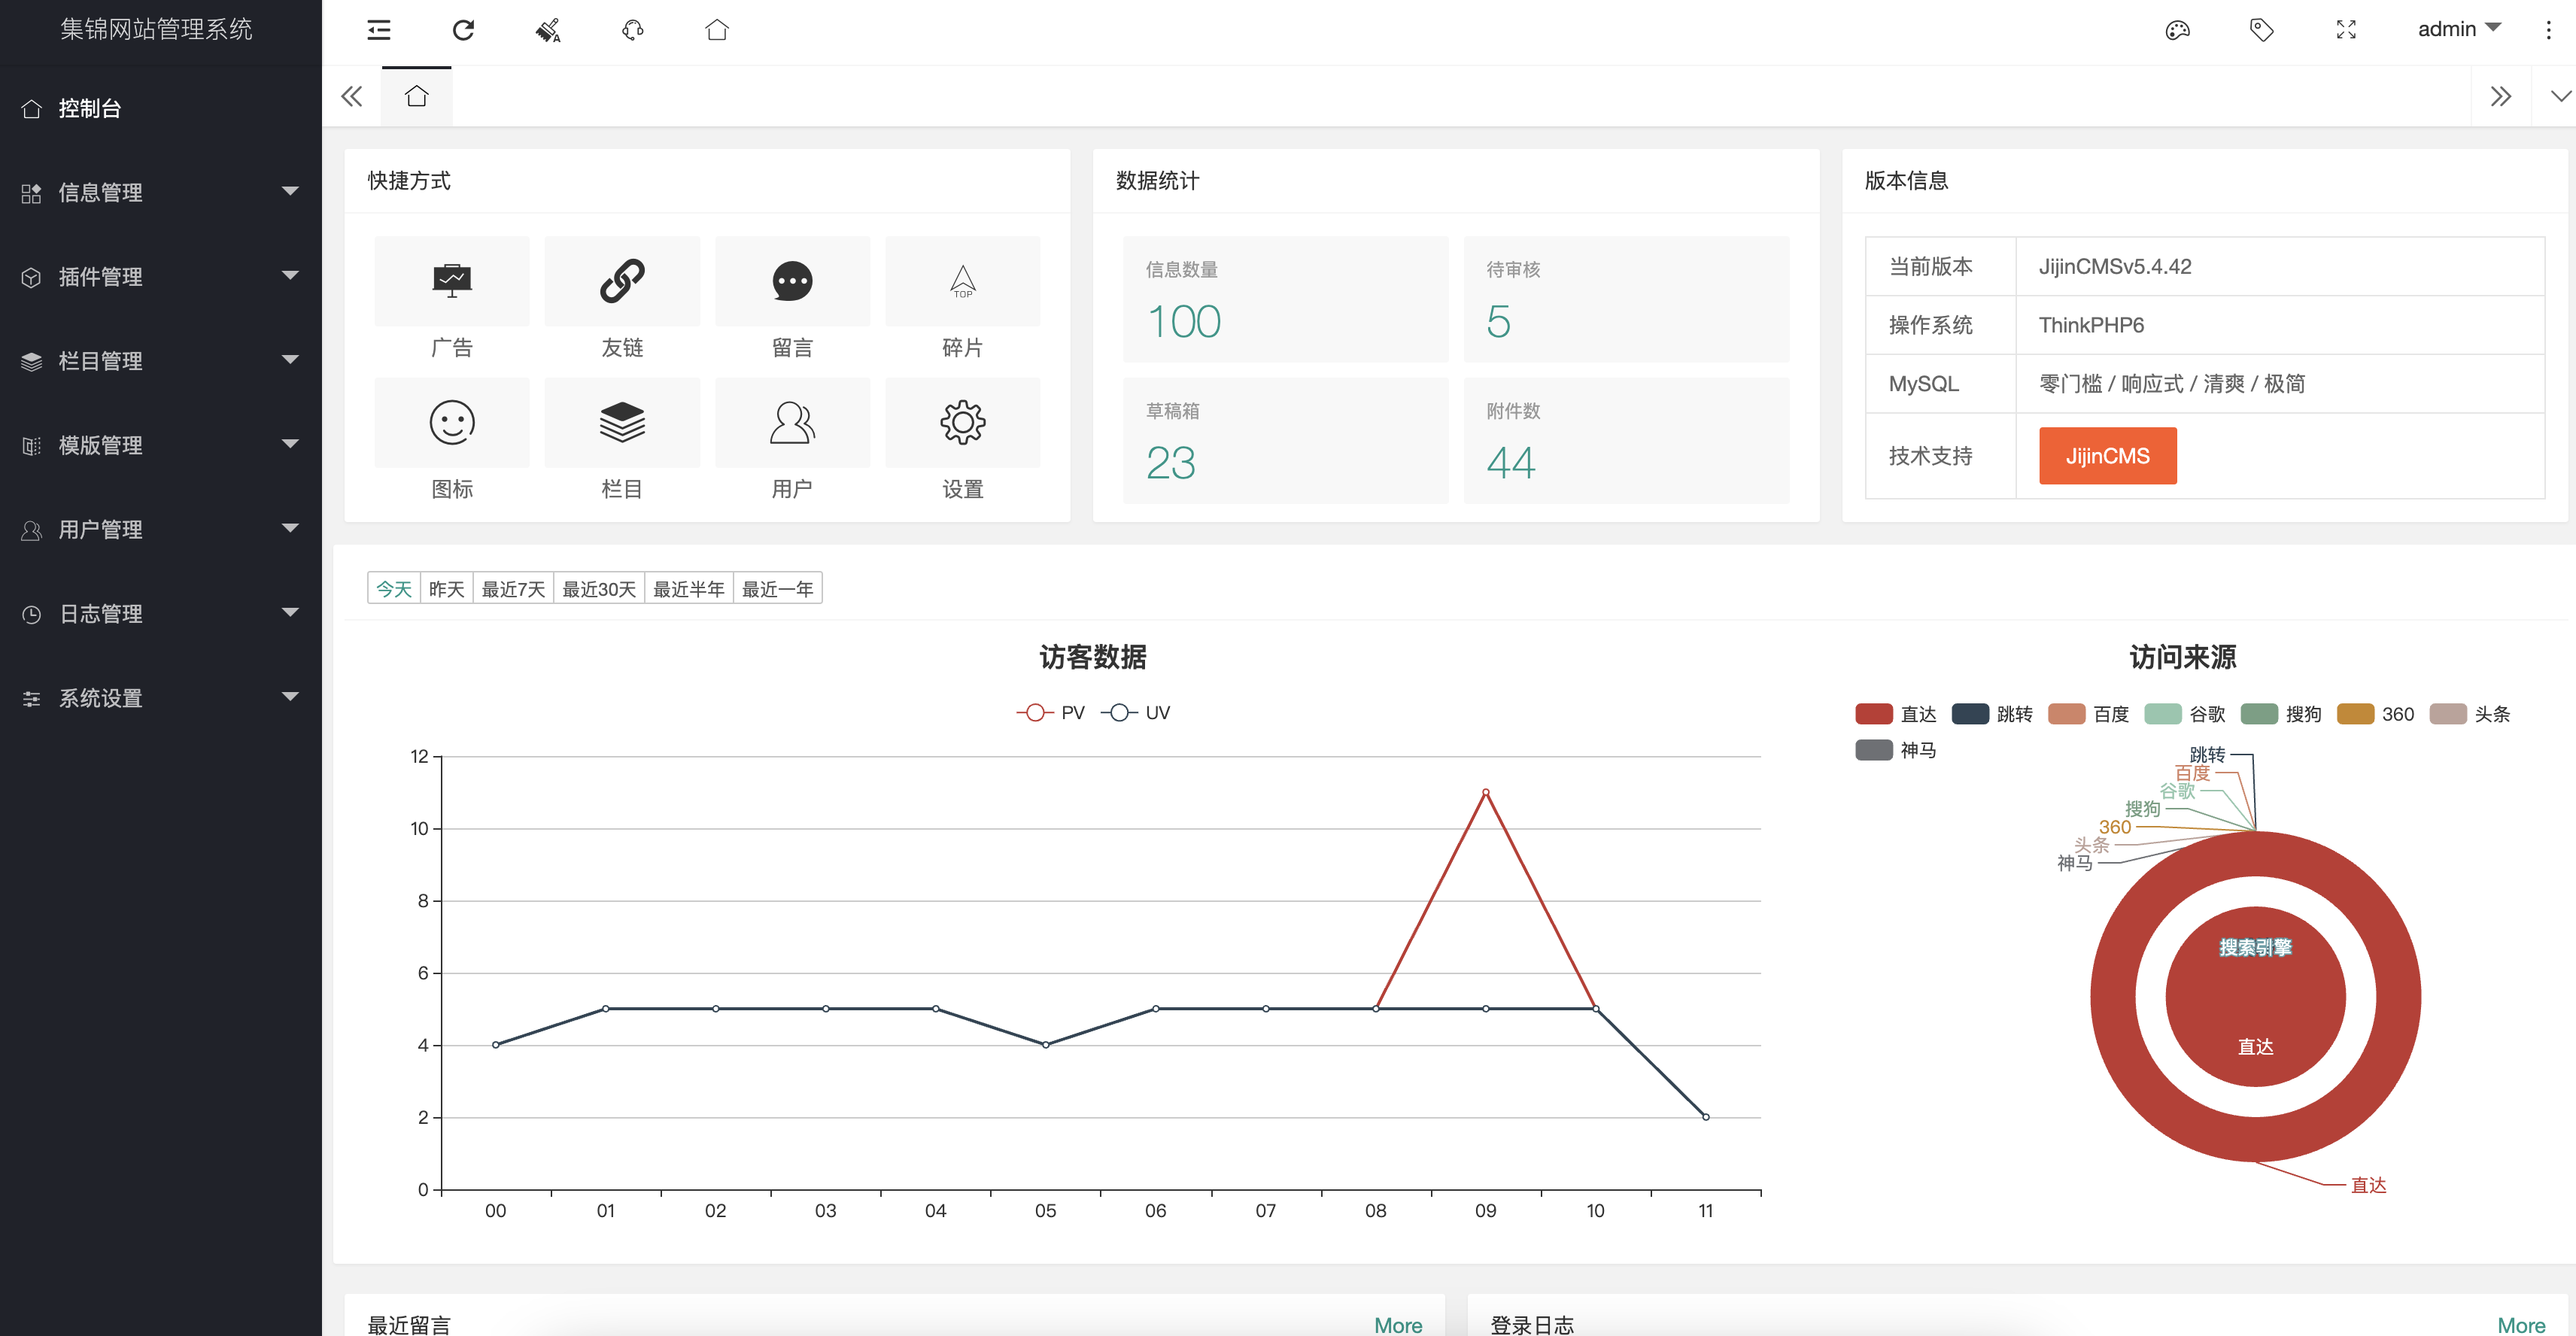Click the 系统设置 sliders sidebar icon
This screenshot has width=2576, height=1336.
(32, 698)
